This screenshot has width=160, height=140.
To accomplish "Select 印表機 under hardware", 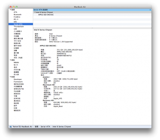I will click(16, 36).
